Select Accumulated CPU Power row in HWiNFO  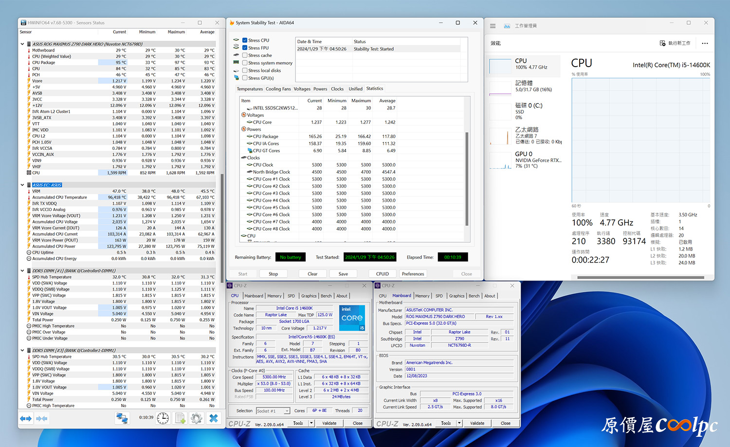point(121,246)
